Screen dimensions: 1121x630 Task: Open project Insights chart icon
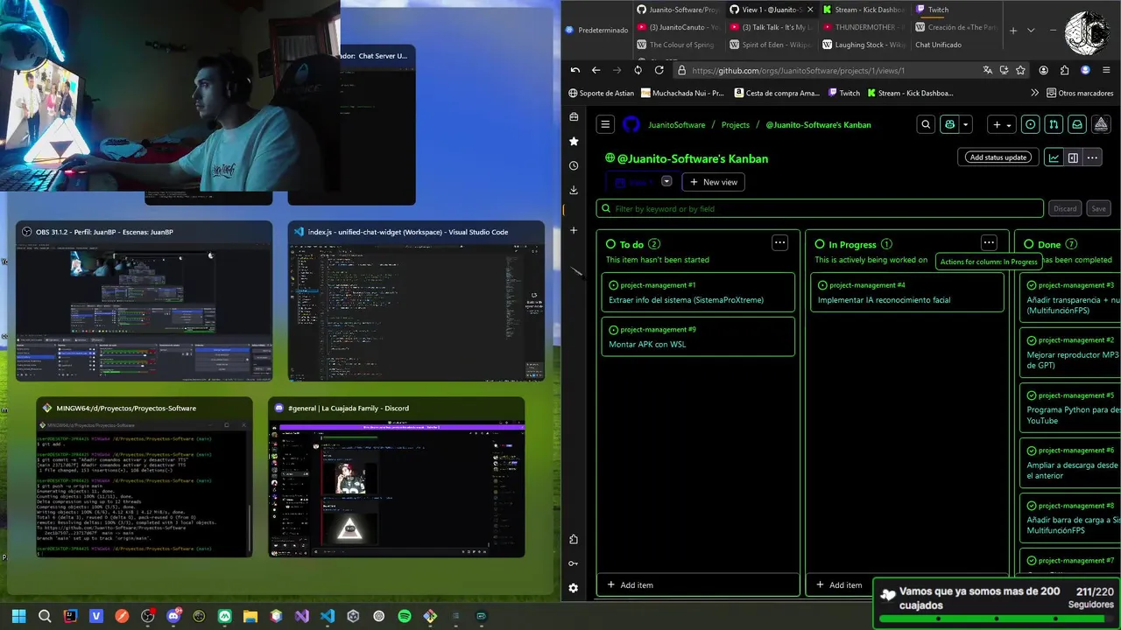pyautogui.click(x=1054, y=157)
